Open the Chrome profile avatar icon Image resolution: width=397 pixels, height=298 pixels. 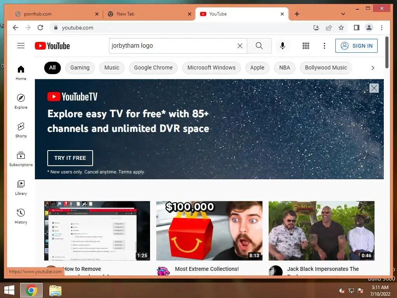click(369, 28)
